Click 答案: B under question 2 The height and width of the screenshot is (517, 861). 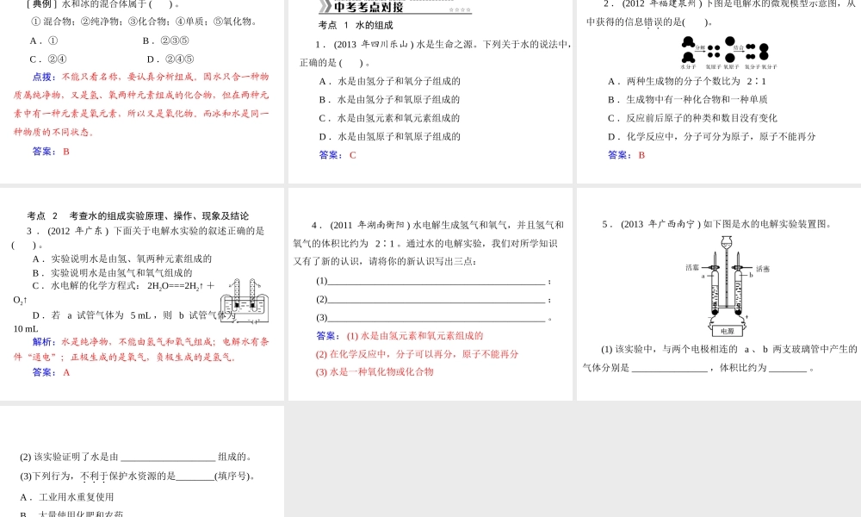pos(627,155)
